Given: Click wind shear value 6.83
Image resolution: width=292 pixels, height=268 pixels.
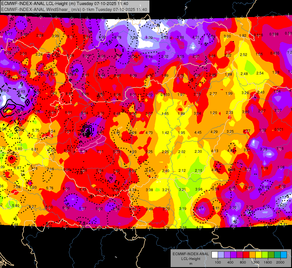Looking at the screenshot, I should [265, 187].
